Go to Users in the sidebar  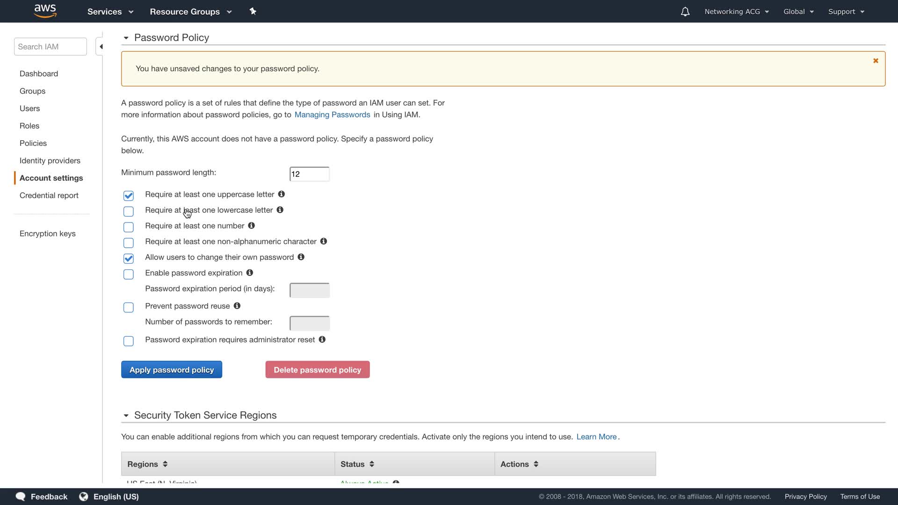[30, 108]
